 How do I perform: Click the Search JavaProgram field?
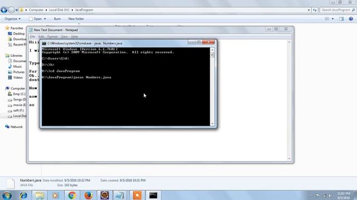337,10
